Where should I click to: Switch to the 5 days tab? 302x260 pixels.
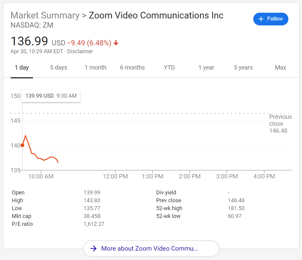click(58, 67)
